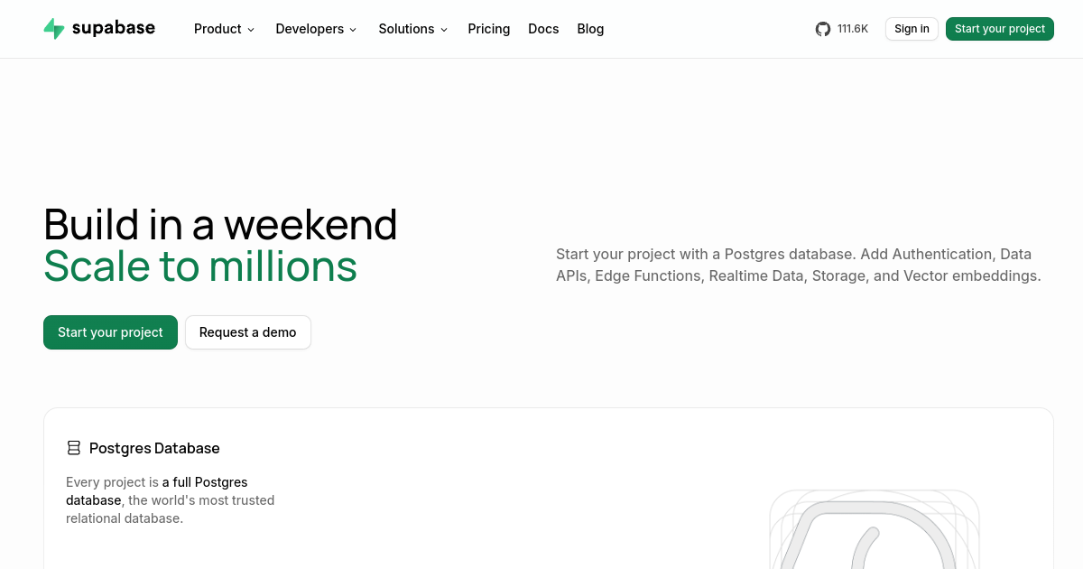Expand the Solutions dropdown menu
Viewport: 1083px width, 569px height.
413,29
